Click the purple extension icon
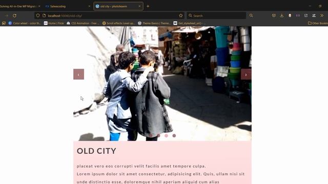 pyautogui.click(x=298, y=15)
